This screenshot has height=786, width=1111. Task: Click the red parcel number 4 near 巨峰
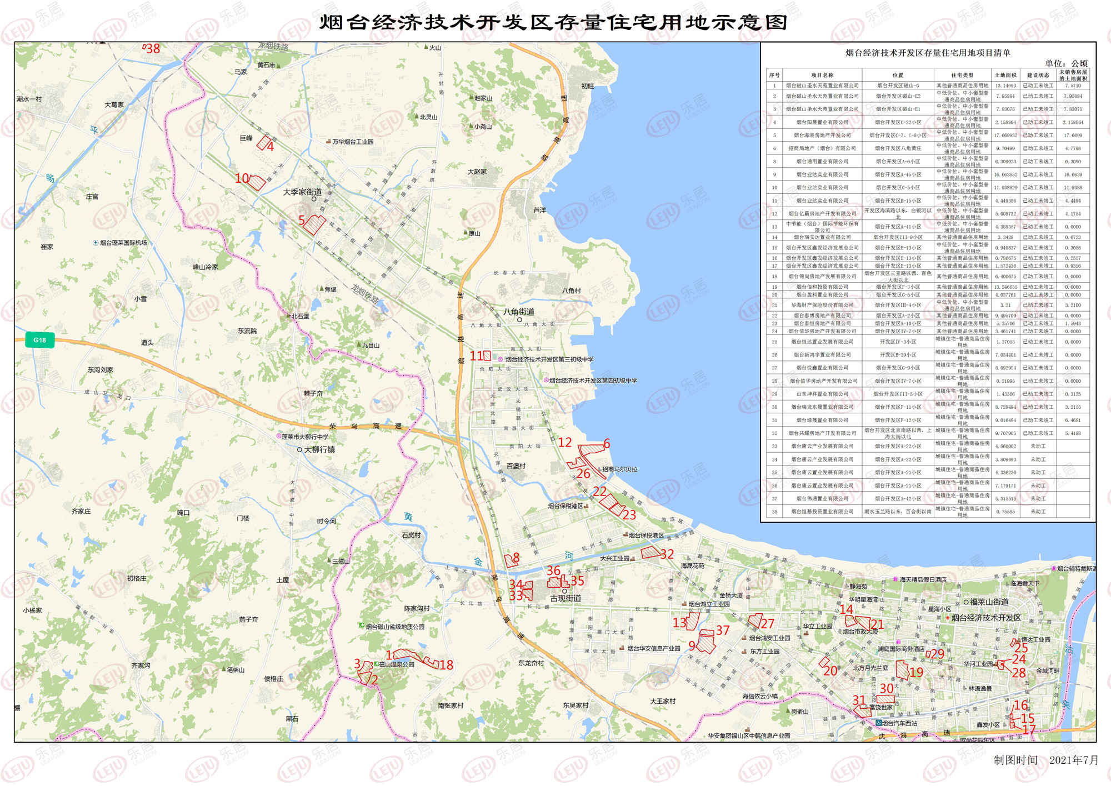[263, 142]
